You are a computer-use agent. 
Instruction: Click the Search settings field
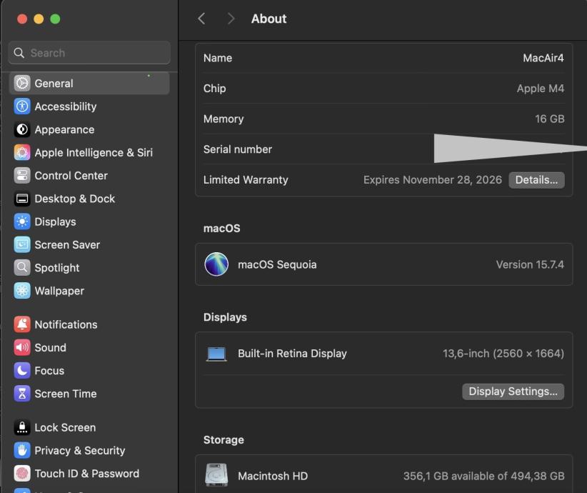[89, 53]
